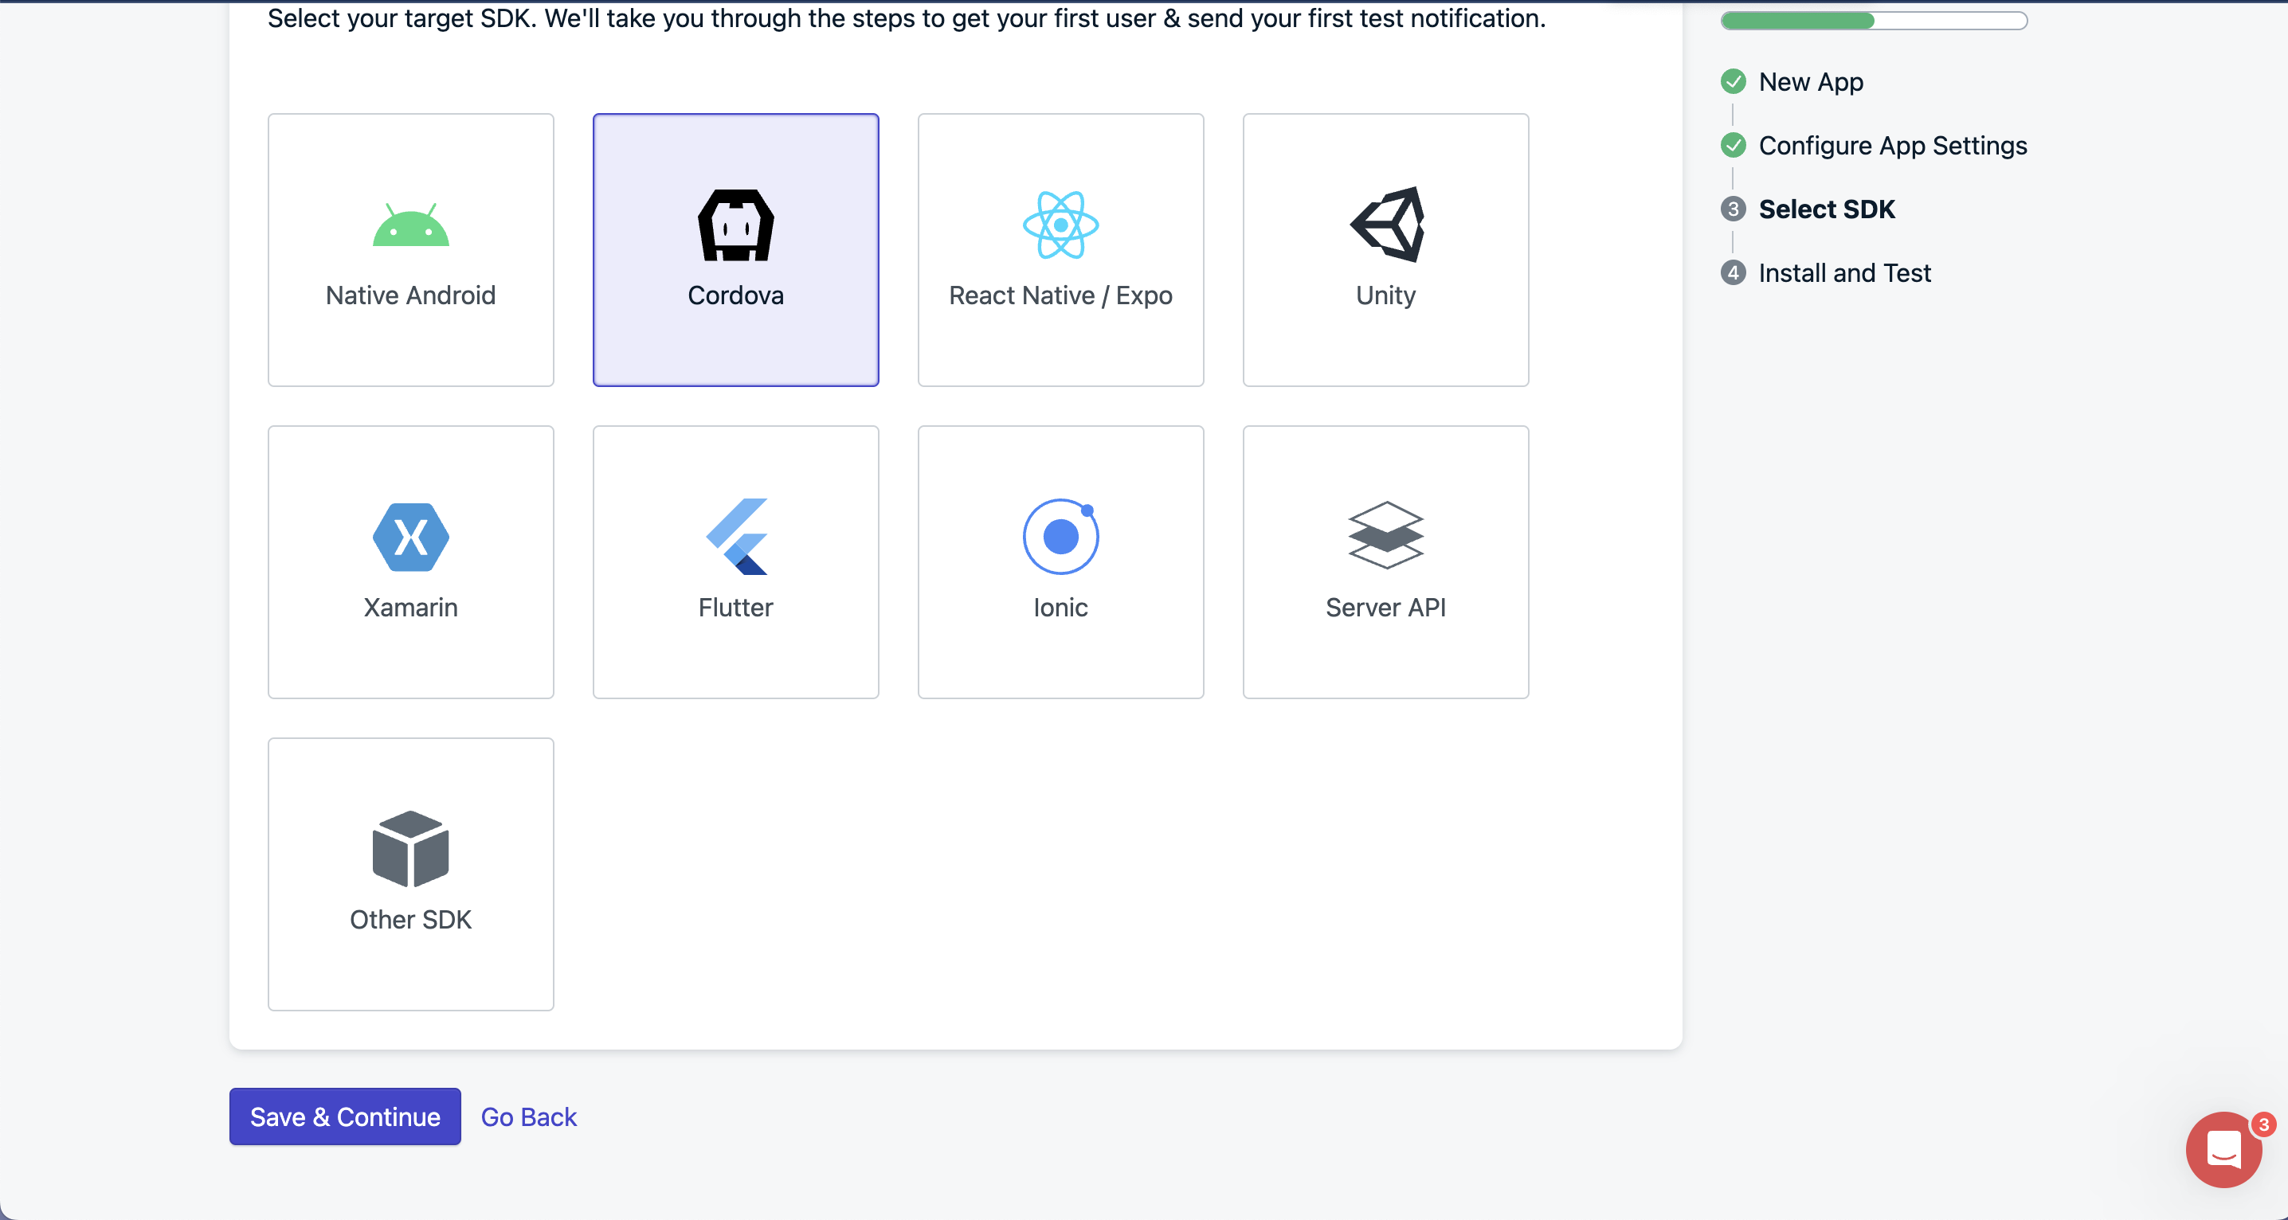The height and width of the screenshot is (1220, 2288).
Task: Choose the Cordova SDK icon
Action: [x=735, y=225]
